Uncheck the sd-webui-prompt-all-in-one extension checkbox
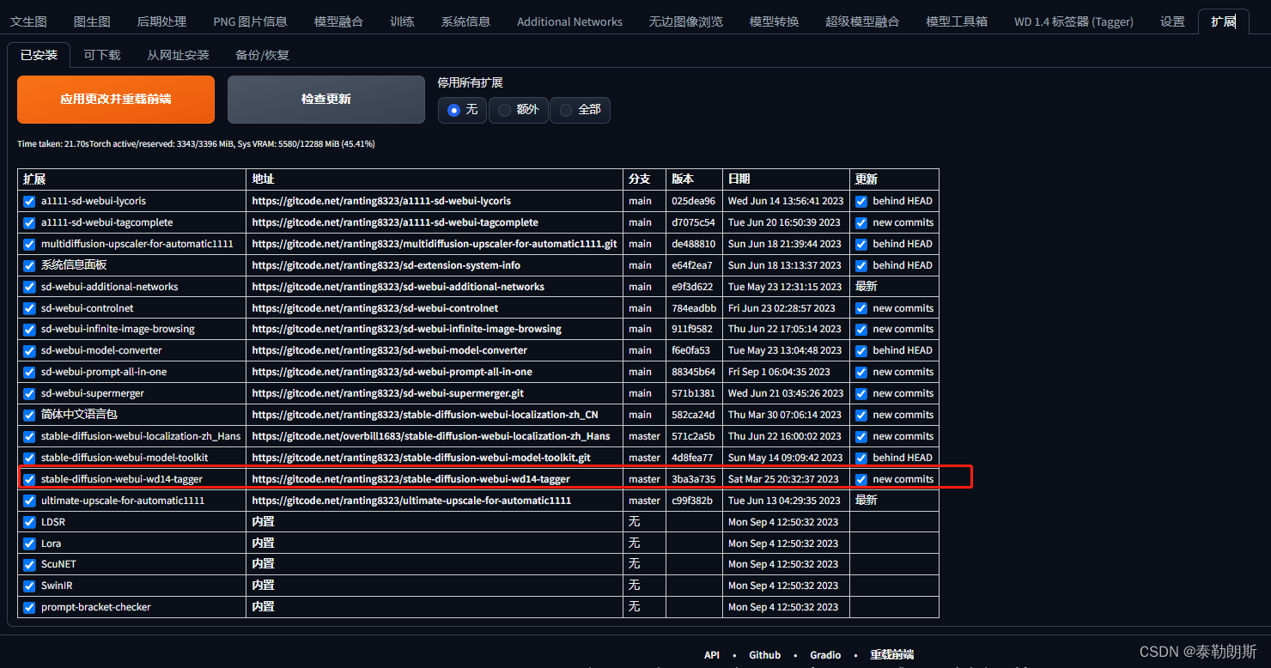 pos(30,372)
